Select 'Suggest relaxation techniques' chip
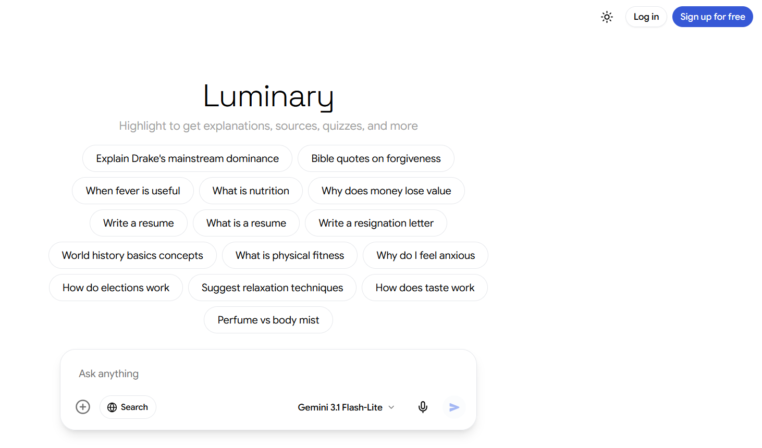This screenshot has width=762, height=448. (x=272, y=288)
